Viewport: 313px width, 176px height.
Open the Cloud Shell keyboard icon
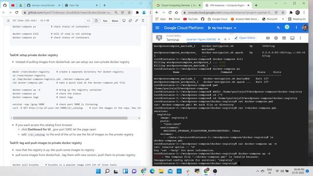pos(268,38)
